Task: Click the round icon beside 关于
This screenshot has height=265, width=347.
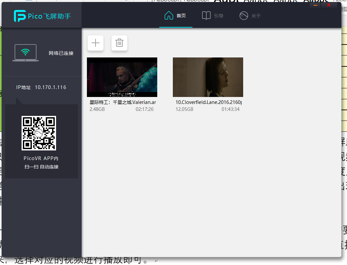Action: tap(244, 16)
